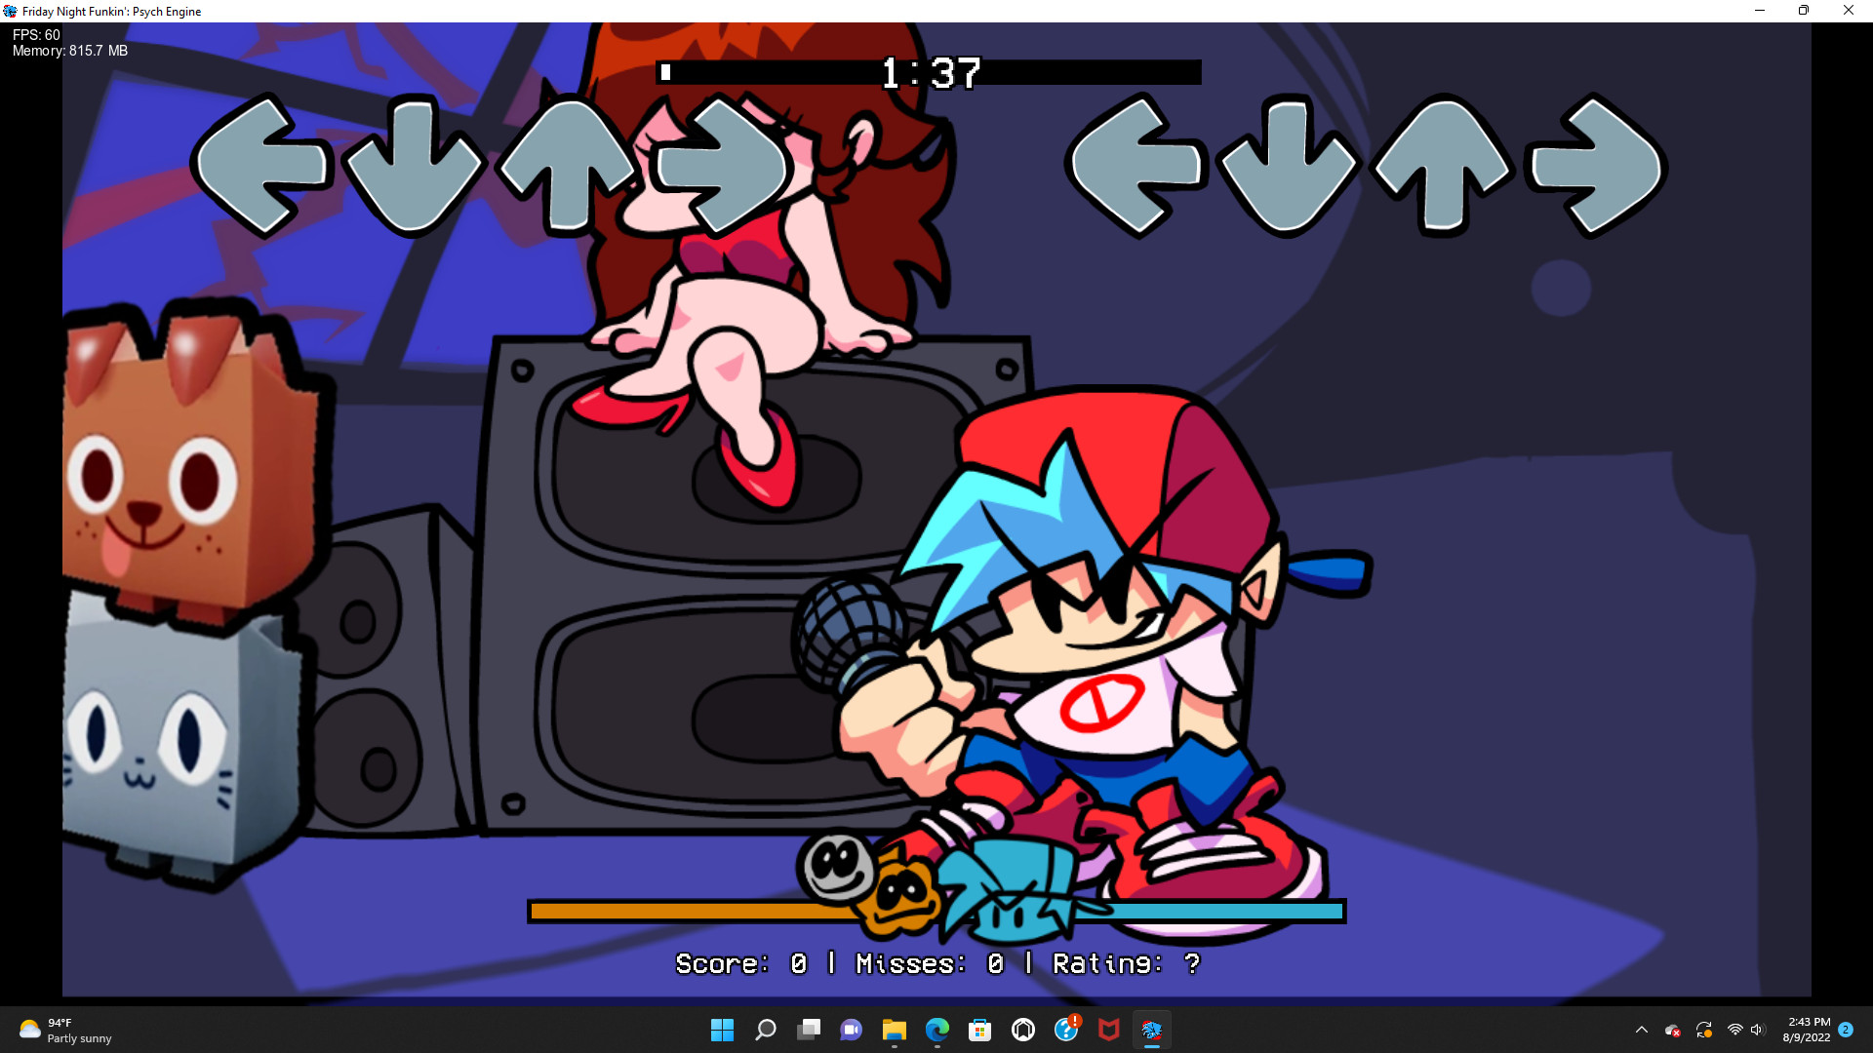Open the Get Help taskbar icon

click(1067, 1029)
